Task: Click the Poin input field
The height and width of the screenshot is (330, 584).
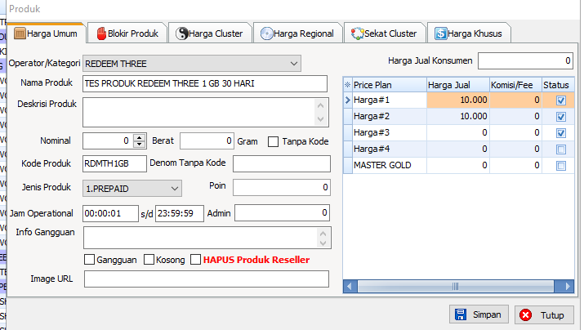Action: click(282, 187)
